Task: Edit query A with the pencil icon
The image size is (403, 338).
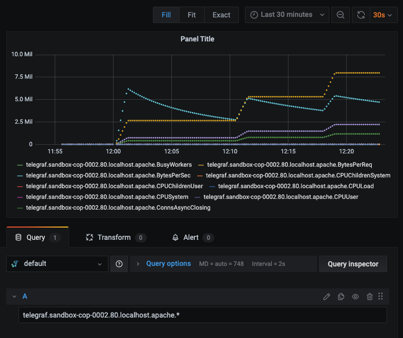Action: point(327,297)
